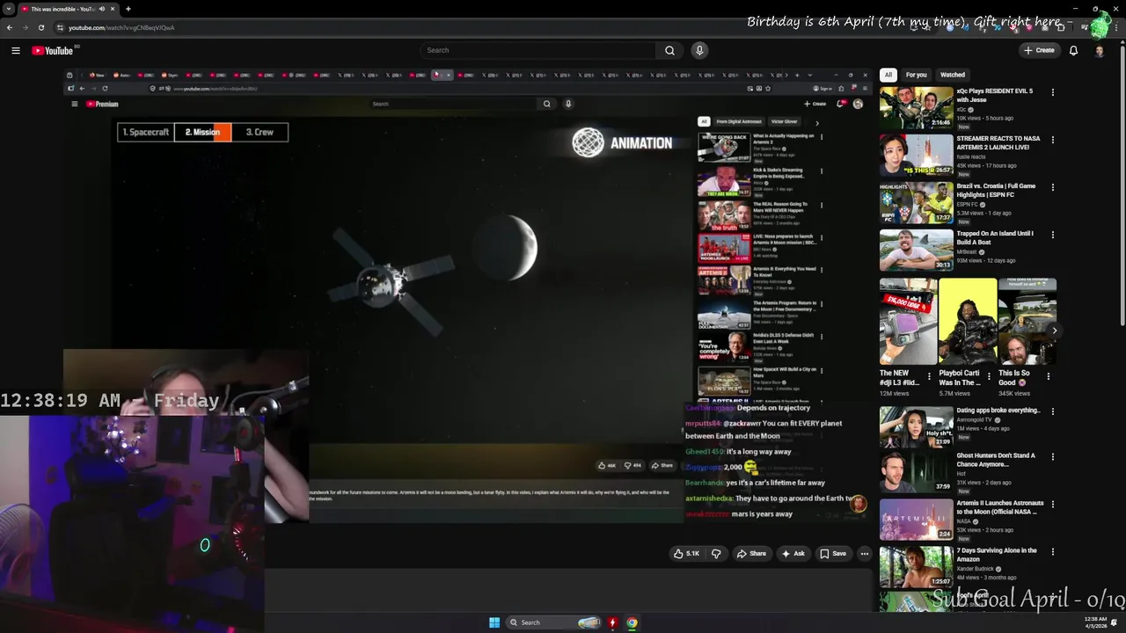Go back in the Chrome browser
The width and height of the screenshot is (1126, 633).
10,27
